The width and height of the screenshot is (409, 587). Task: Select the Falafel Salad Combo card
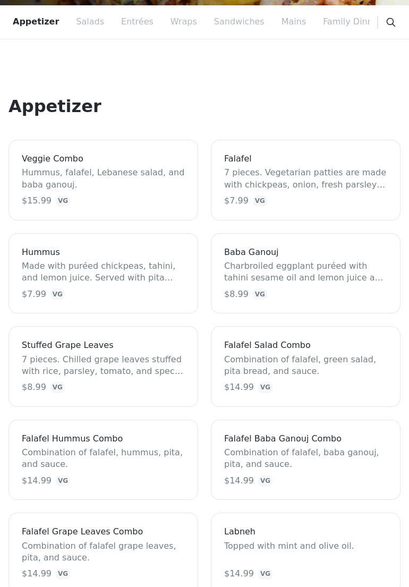[x=305, y=366]
